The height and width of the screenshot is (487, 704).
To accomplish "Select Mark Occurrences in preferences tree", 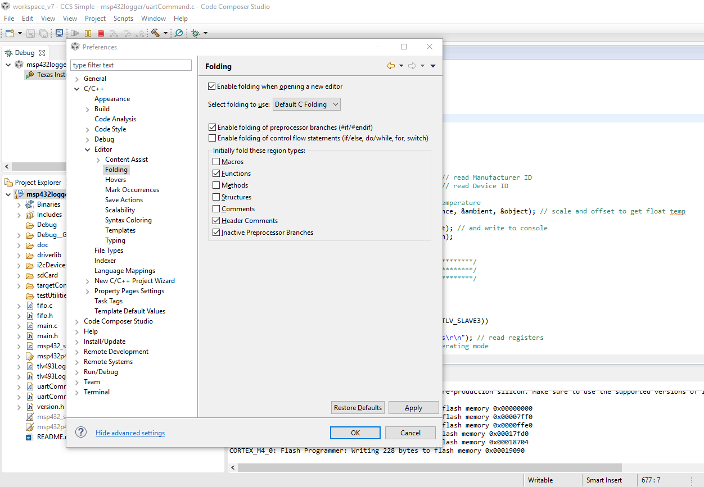I will coord(132,190).
